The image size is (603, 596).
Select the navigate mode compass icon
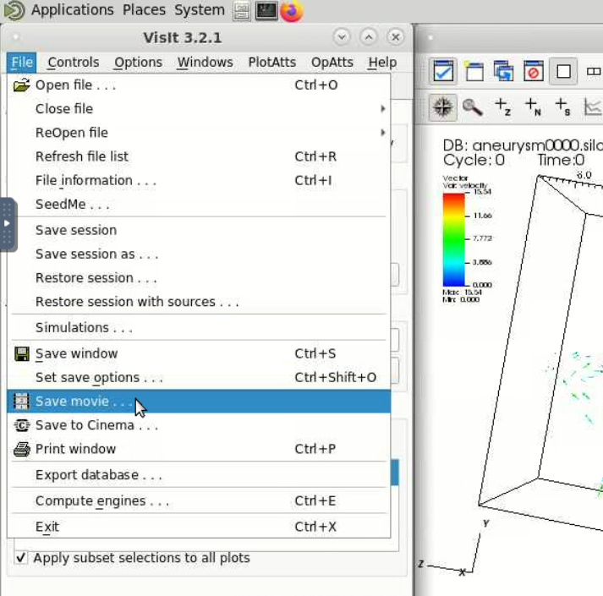pos(443,107)
